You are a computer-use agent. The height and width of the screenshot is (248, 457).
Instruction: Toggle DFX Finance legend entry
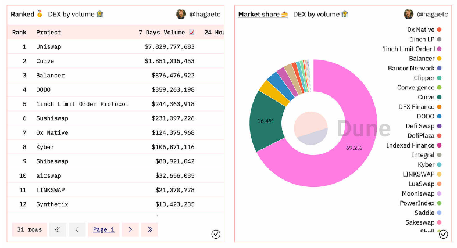point(420,106)
